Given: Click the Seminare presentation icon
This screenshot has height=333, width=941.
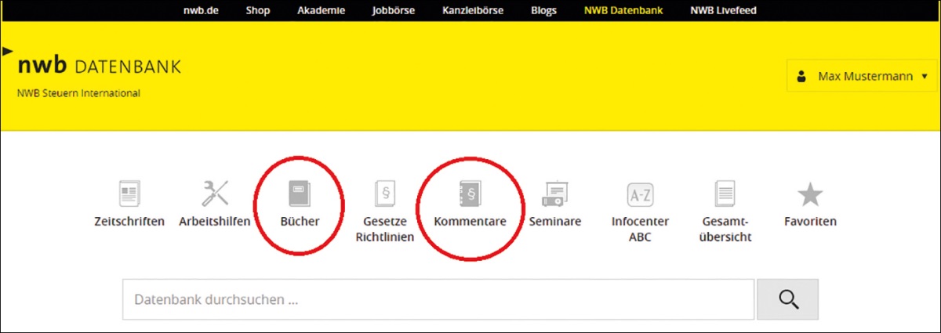Looking at the screenshot, I should (x=555, y=194).
